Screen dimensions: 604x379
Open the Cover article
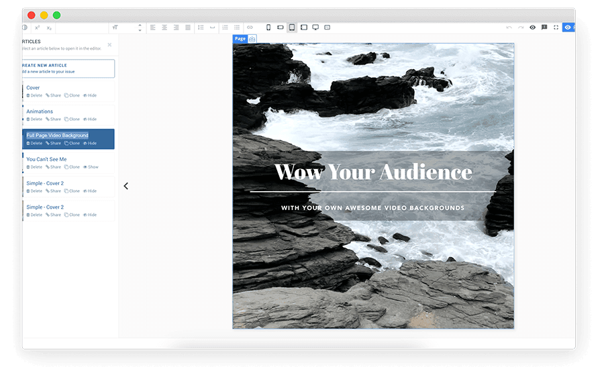33,88
